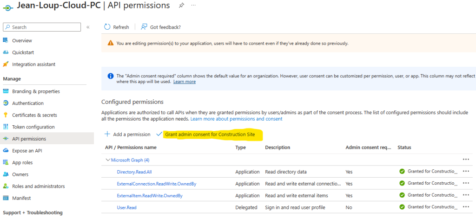Click the Branding & properties icon
Image resolution: width=476 pixels, height=218 pixels.
click(x=6, y=91)
